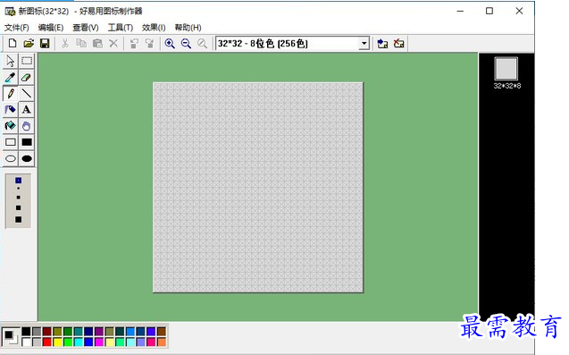The width and height of the screenshot is (569, 355).
Task: Pick the olive palette swatch
Action: coord(57,332)
